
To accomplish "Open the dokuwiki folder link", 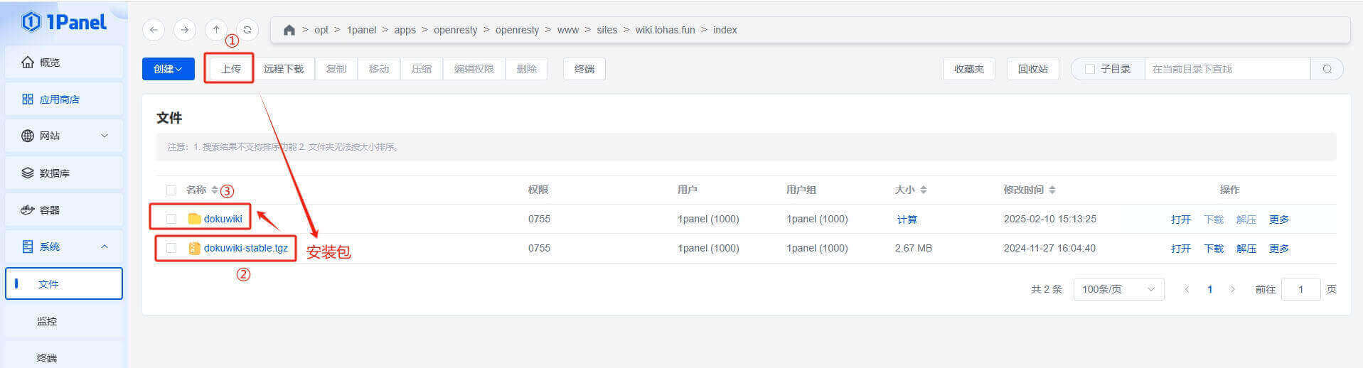I will [x=223, y=219].
